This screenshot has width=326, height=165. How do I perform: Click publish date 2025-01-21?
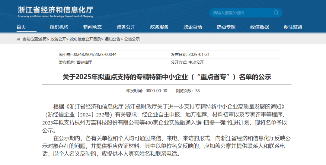(x=199, y=54)
